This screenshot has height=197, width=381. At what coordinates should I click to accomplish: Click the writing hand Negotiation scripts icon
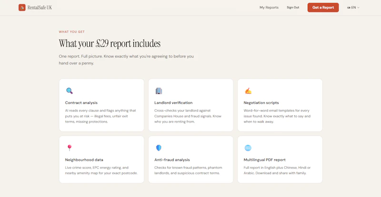pos(248,91)
